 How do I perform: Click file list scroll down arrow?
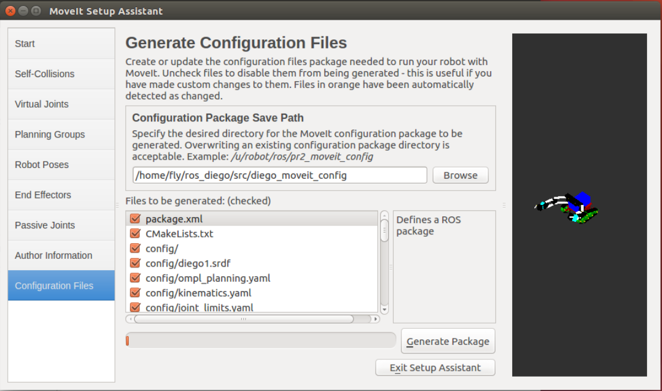(x=384, y=309)
